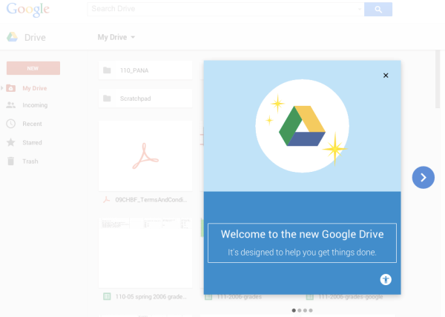445x317 pixels.
Task: Focus the Search Drive input field
Action: coord(222,10)
